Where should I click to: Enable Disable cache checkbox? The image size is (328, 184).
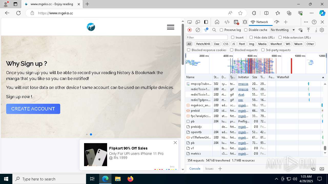(246, 30)
